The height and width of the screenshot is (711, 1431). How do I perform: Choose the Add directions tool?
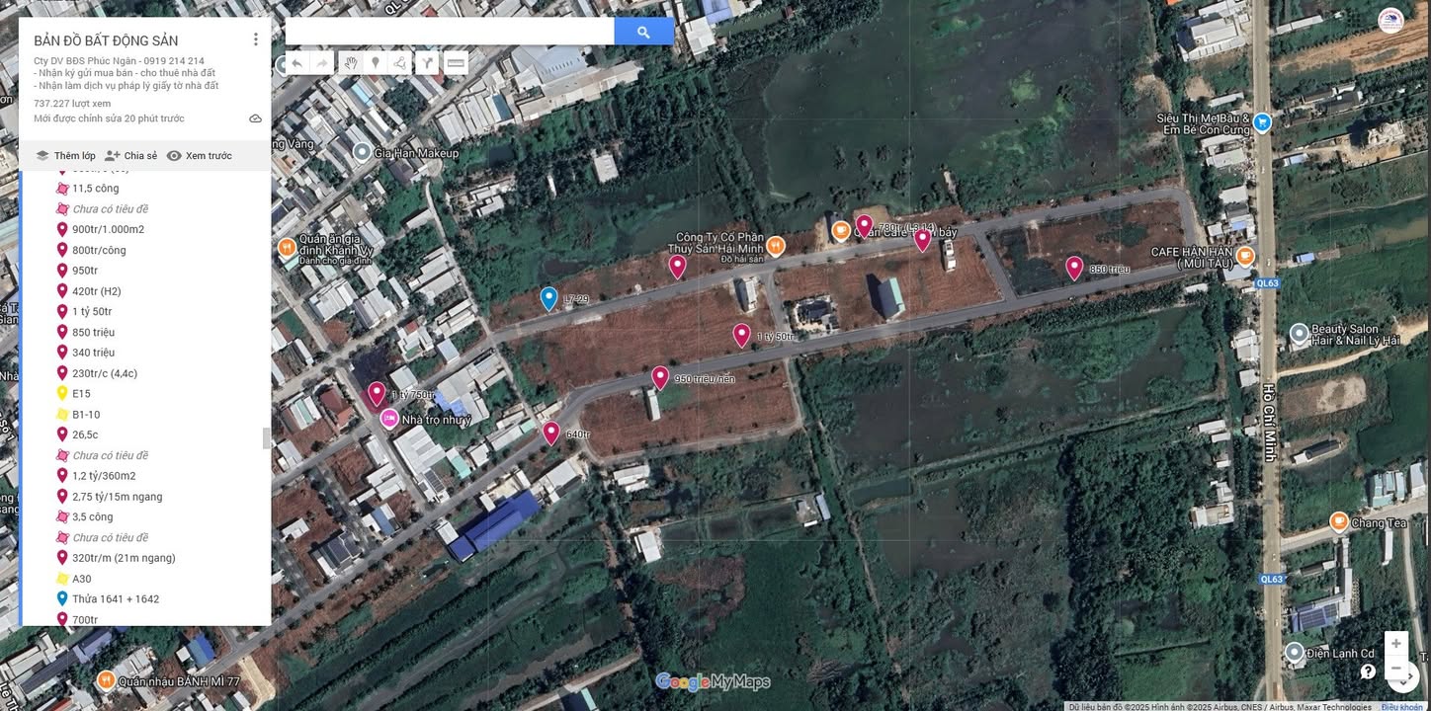[x=426, y=63]
